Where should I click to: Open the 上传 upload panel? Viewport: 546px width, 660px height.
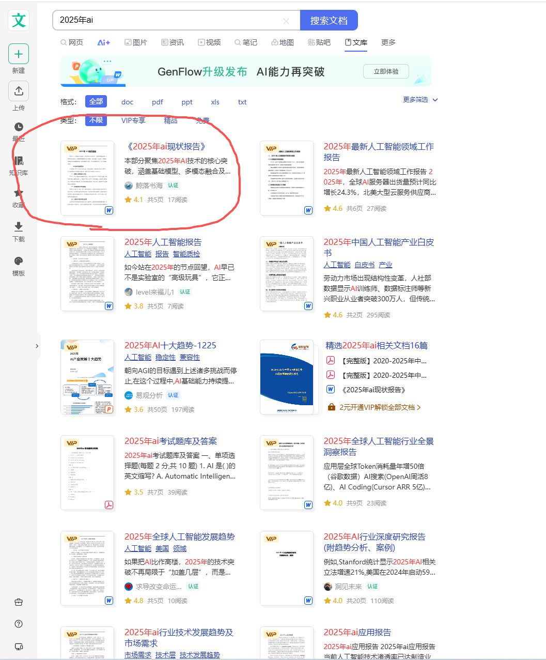(19, 91)
